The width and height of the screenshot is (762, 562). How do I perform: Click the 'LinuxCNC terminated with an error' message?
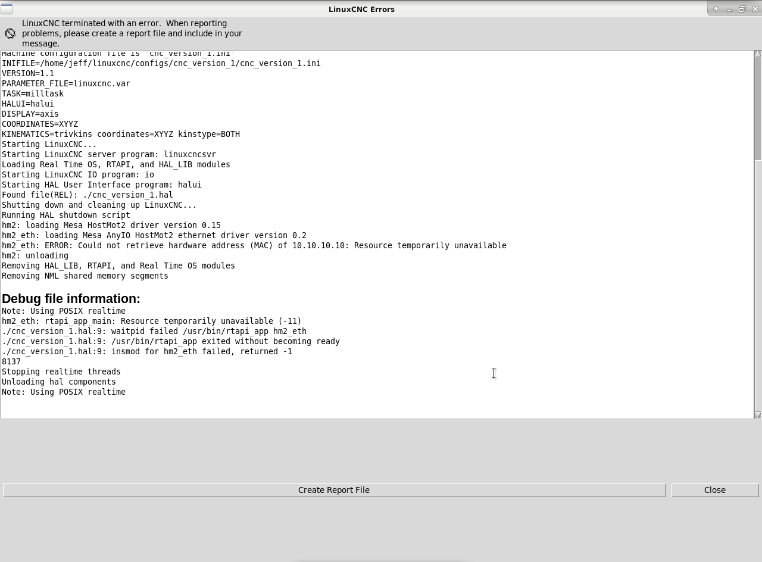pos(132,33)
